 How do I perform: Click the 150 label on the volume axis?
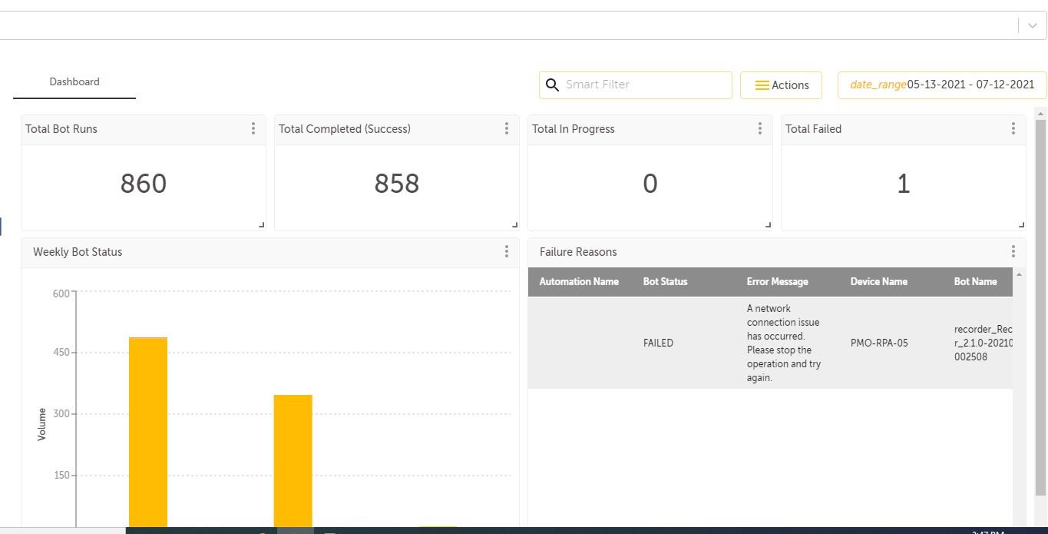pos(61,475)
